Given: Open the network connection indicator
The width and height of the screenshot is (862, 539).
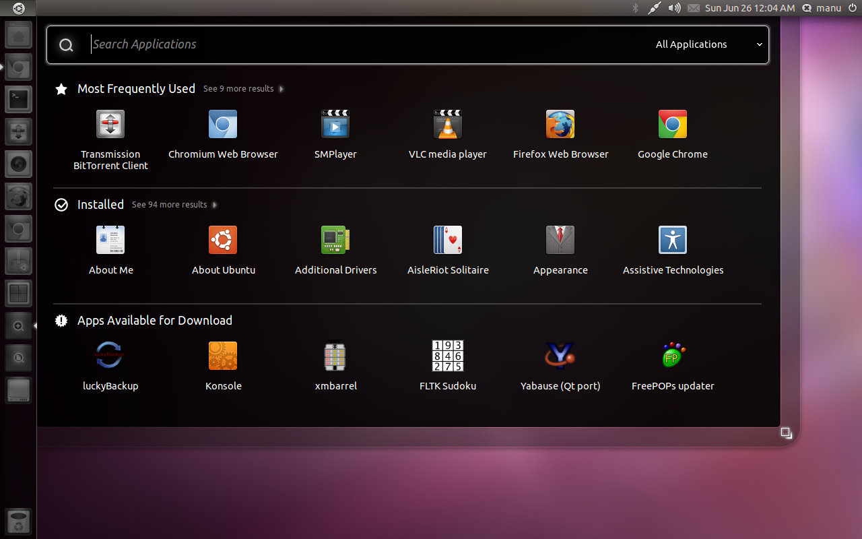Looking at the screenshot, I should [654, 8].
